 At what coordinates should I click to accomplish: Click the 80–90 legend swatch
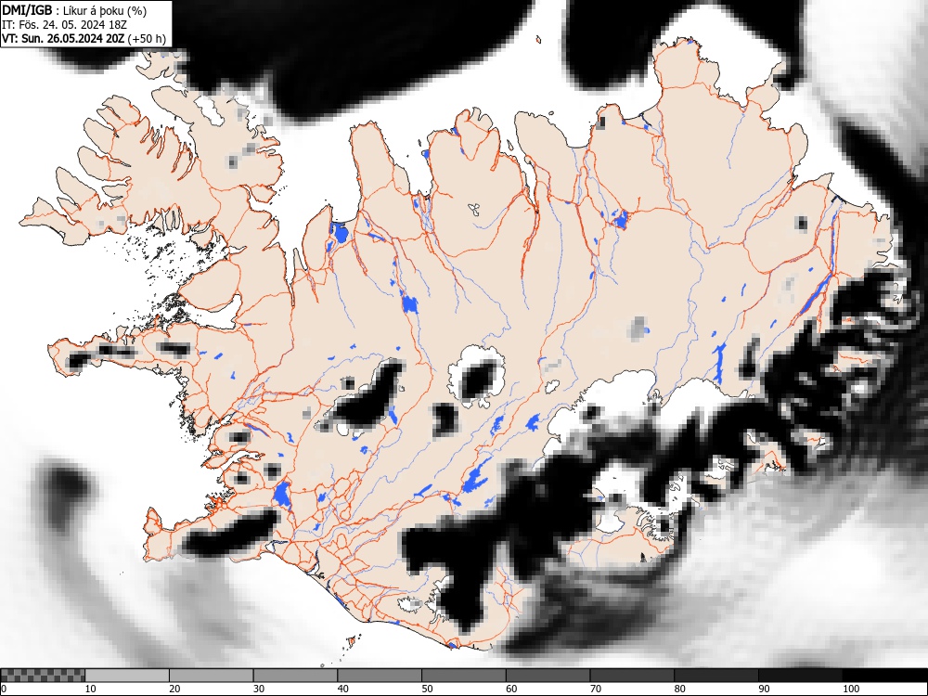pyautogui.click(x=715, y=676)
